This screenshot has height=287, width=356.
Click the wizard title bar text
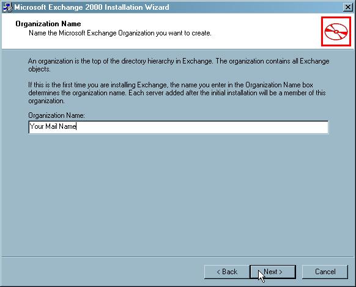(x=92, y=7)
